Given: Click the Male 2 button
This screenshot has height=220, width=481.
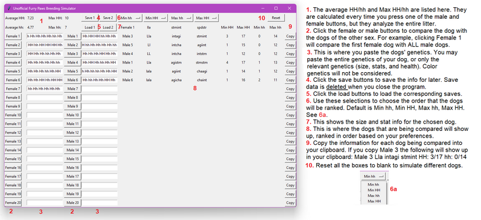Looking at the screenshot, I should coord(73,45).
